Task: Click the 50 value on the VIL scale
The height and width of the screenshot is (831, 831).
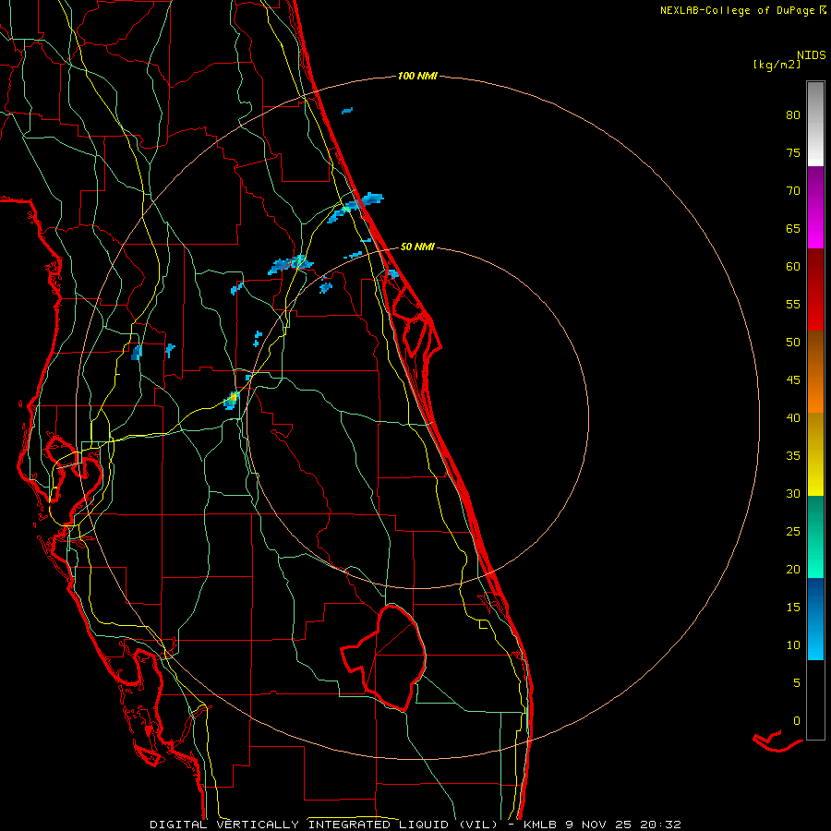Action: point(793,343)
